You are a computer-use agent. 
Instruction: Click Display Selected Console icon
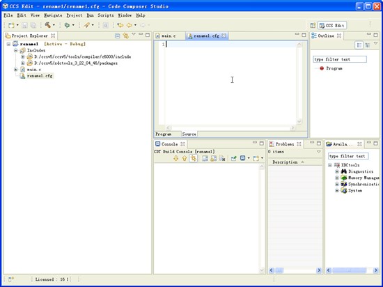pos(242,158)
